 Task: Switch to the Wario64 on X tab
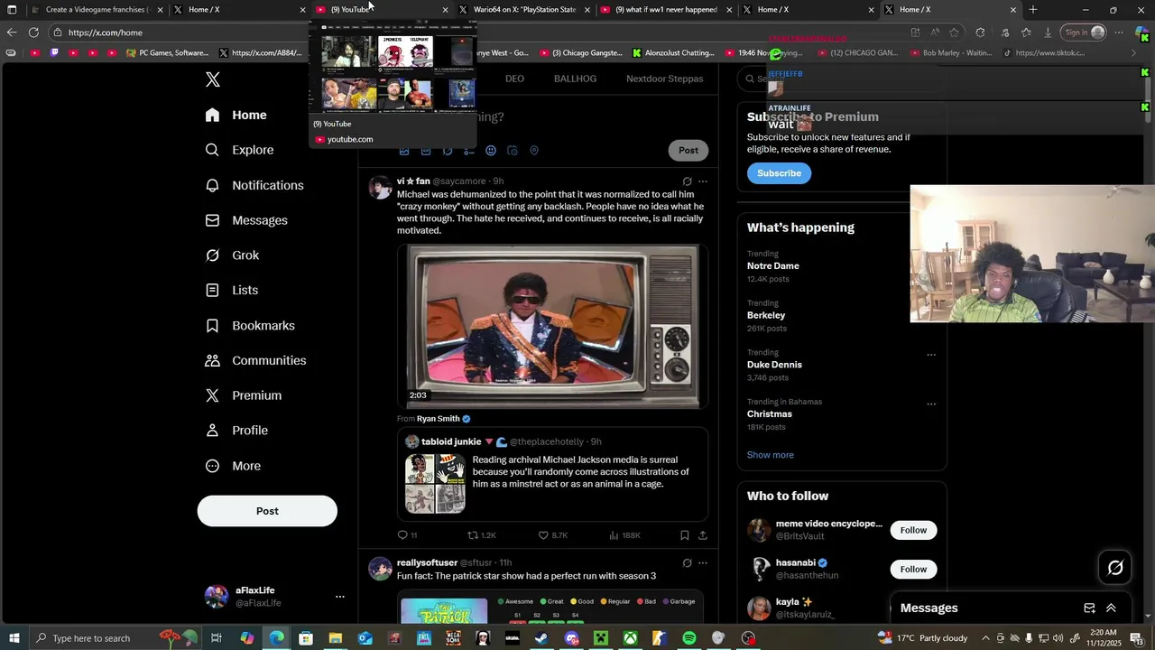point(524,10)
